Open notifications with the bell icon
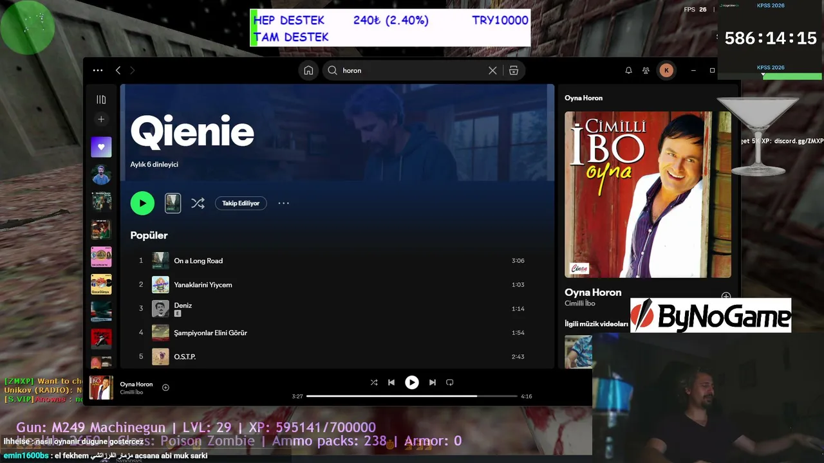 628,71
